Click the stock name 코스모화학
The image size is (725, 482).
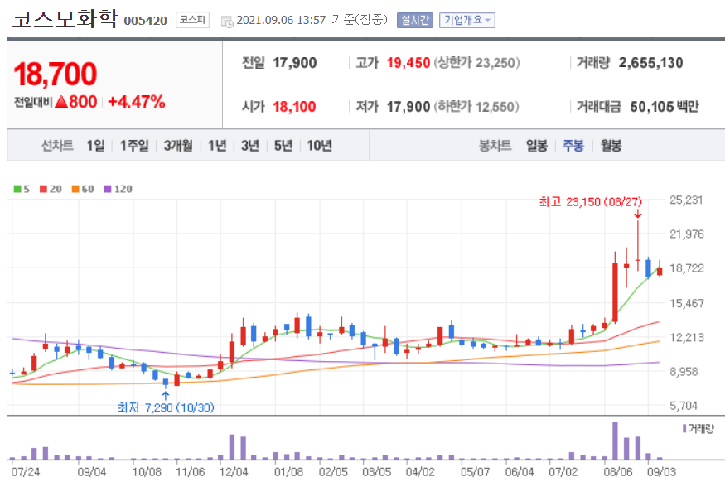65,19
